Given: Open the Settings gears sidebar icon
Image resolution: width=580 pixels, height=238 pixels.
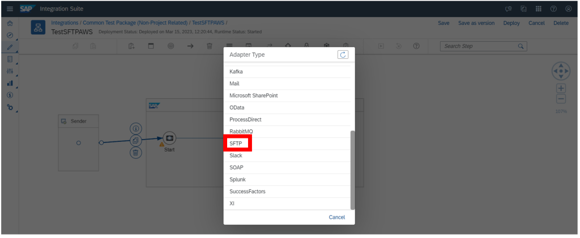Looking at the screenshot, I should click(x=10, y=107).
